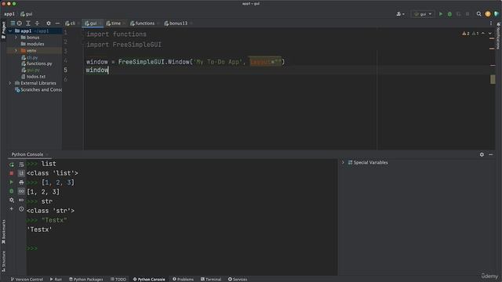Select opened file target icon in Project panel
502x282 pixels.
coord(20,23)
